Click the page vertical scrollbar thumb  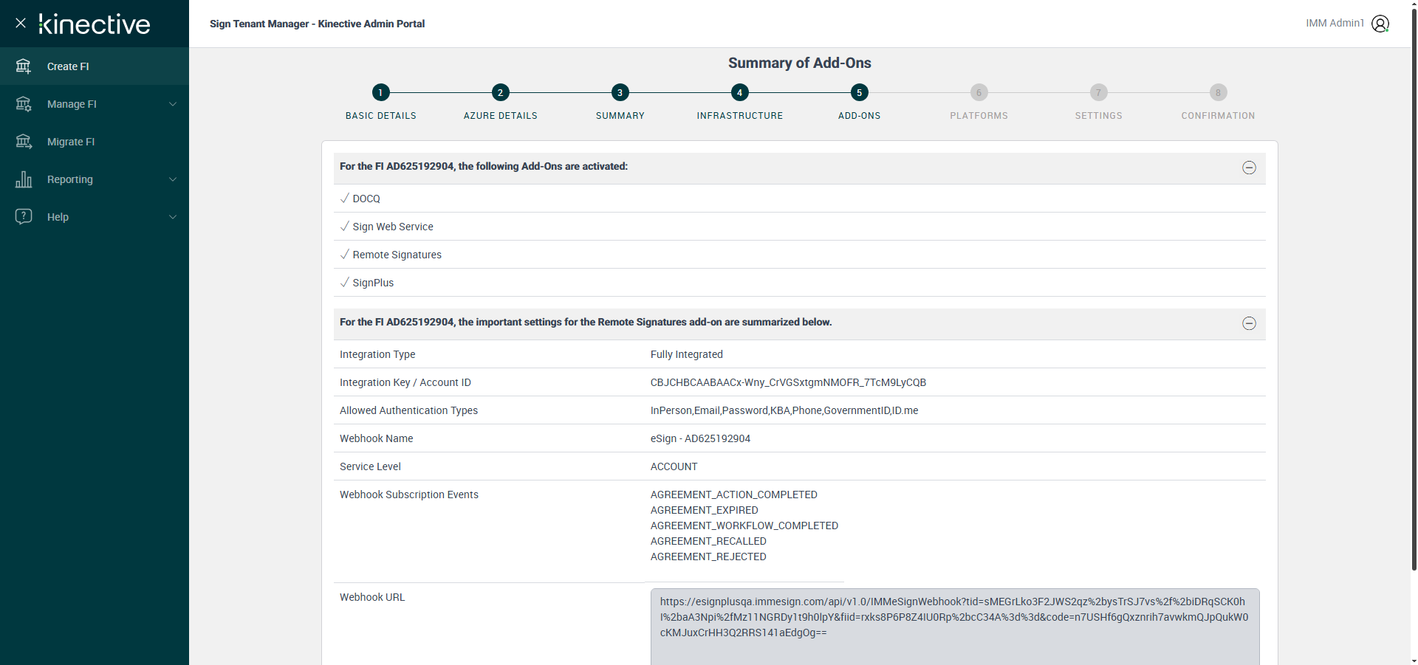[x=1414, y=290]
